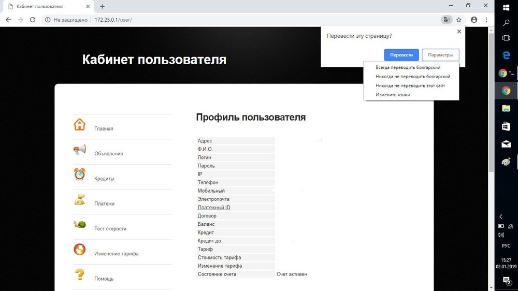The image size is (518, 291).
Task: Show hidden tray icons chevron
Action: (x=501, y=216)
